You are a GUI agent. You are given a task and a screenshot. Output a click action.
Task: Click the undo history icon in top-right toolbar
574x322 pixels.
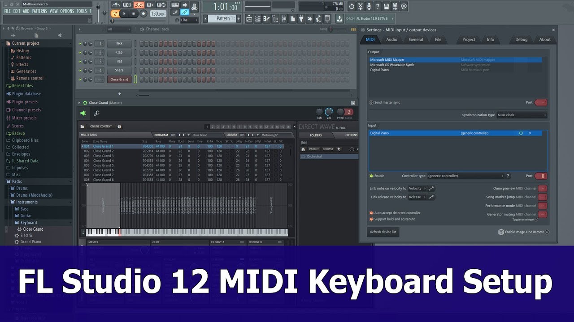(352, 6)
